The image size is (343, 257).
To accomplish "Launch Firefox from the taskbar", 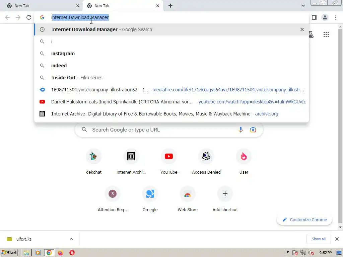I will point(60,253).
